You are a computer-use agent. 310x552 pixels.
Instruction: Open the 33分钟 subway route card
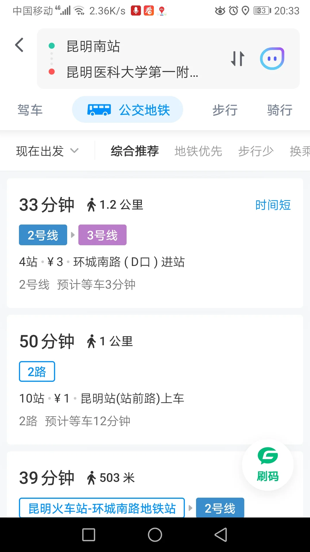[x=155, y=244]
